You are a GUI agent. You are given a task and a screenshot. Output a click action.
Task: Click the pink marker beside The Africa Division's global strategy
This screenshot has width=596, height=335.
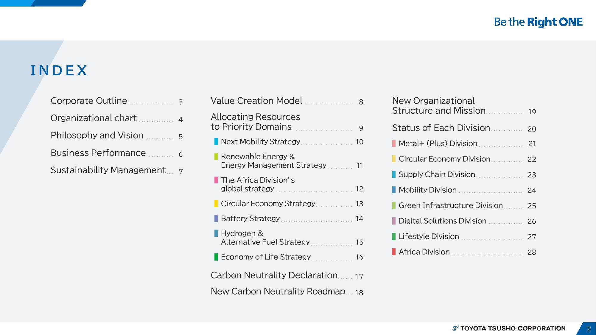[x=216, y=180]
